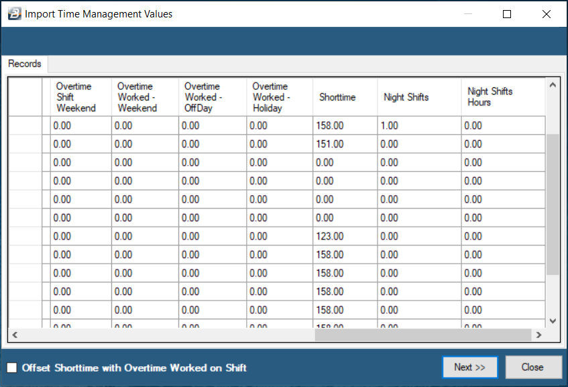Click the vertical scrollbar down arrow
568x387 pixels.
[553, 321]
